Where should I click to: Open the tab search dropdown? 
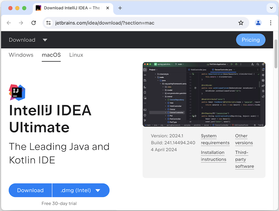point(271,8)
